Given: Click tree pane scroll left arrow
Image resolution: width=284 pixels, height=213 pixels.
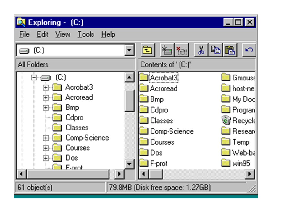Looking at the screenshot, I should (22, 174).
